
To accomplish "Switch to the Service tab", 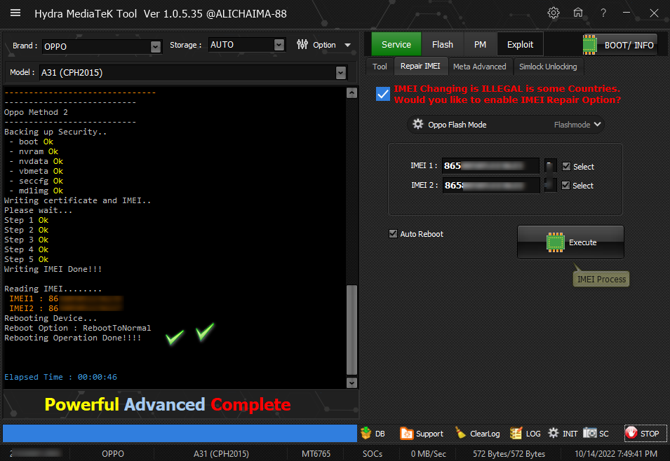I will (x=396, y=44).
